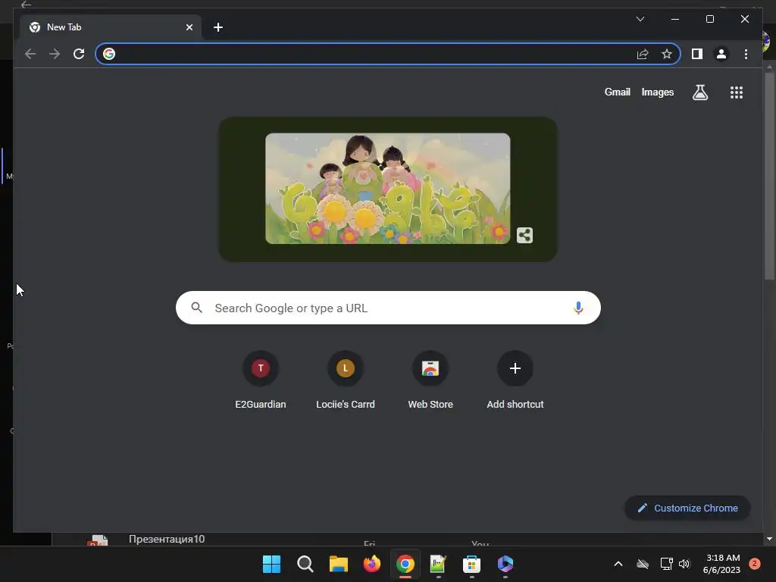Open Презентация10 in the background window
Screen dimensions: 776x582
[x=167, y=539]
